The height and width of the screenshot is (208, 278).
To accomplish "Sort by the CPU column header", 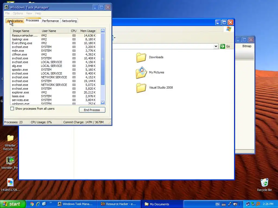I will point(73,31).
